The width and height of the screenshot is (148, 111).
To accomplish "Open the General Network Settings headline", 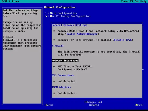I will point(69,25).
